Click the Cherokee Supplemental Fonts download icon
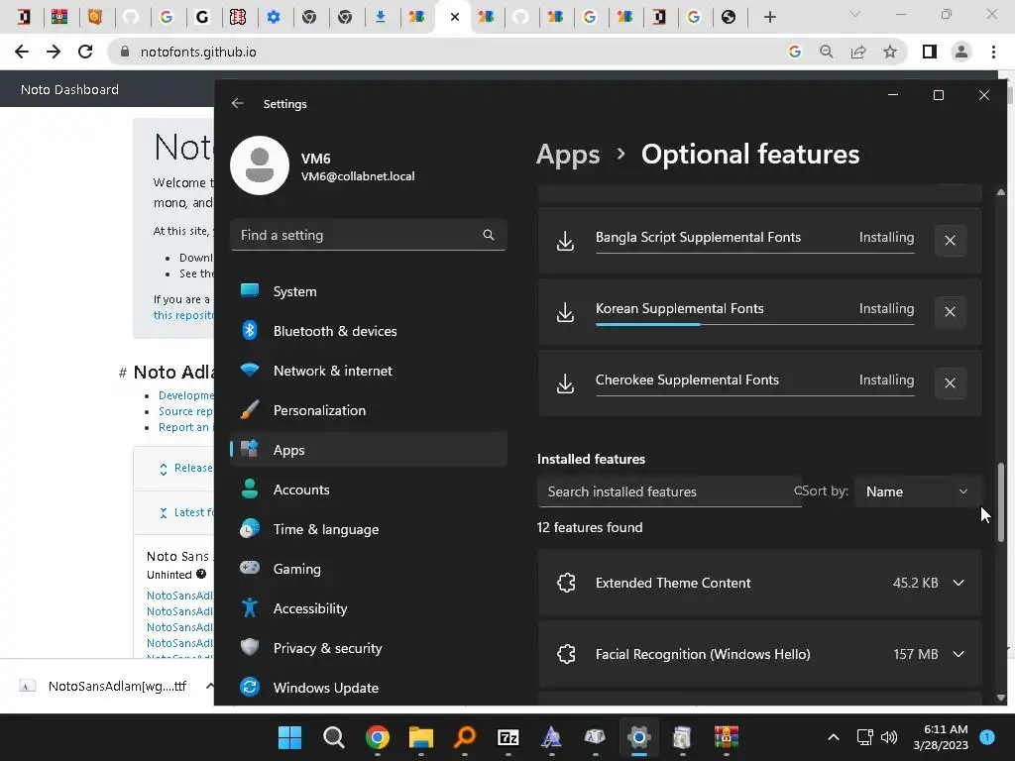This screenshot has height=761, width=1015. 565,383
